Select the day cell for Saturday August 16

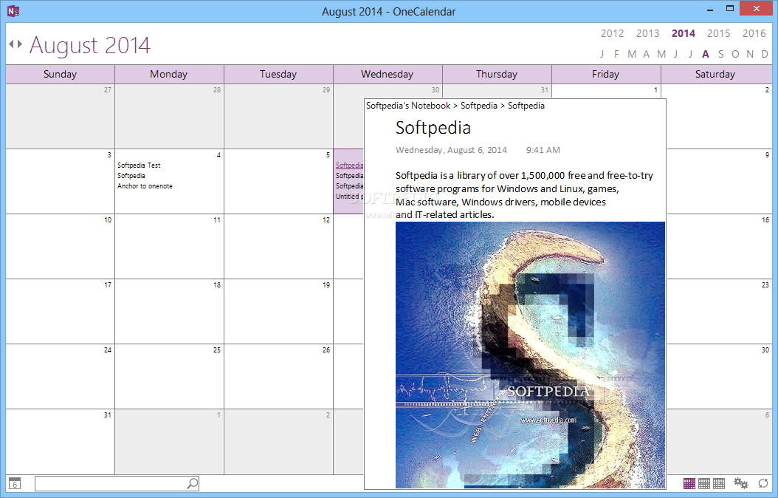pyautogui.click(x=719, y=247)
